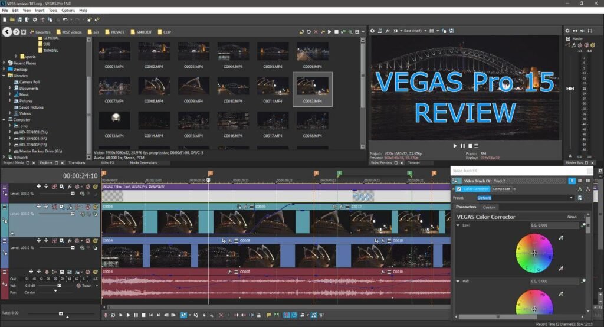Open audio track 4 hamburger menu
Viewport: 604px width, 327px height.
tap(5, 272)
